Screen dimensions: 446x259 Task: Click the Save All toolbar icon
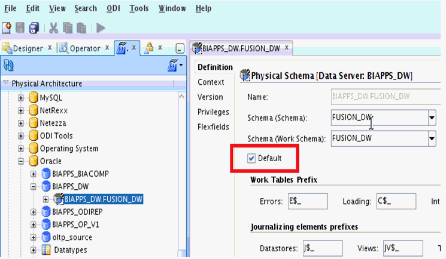(x=34, y=28)
